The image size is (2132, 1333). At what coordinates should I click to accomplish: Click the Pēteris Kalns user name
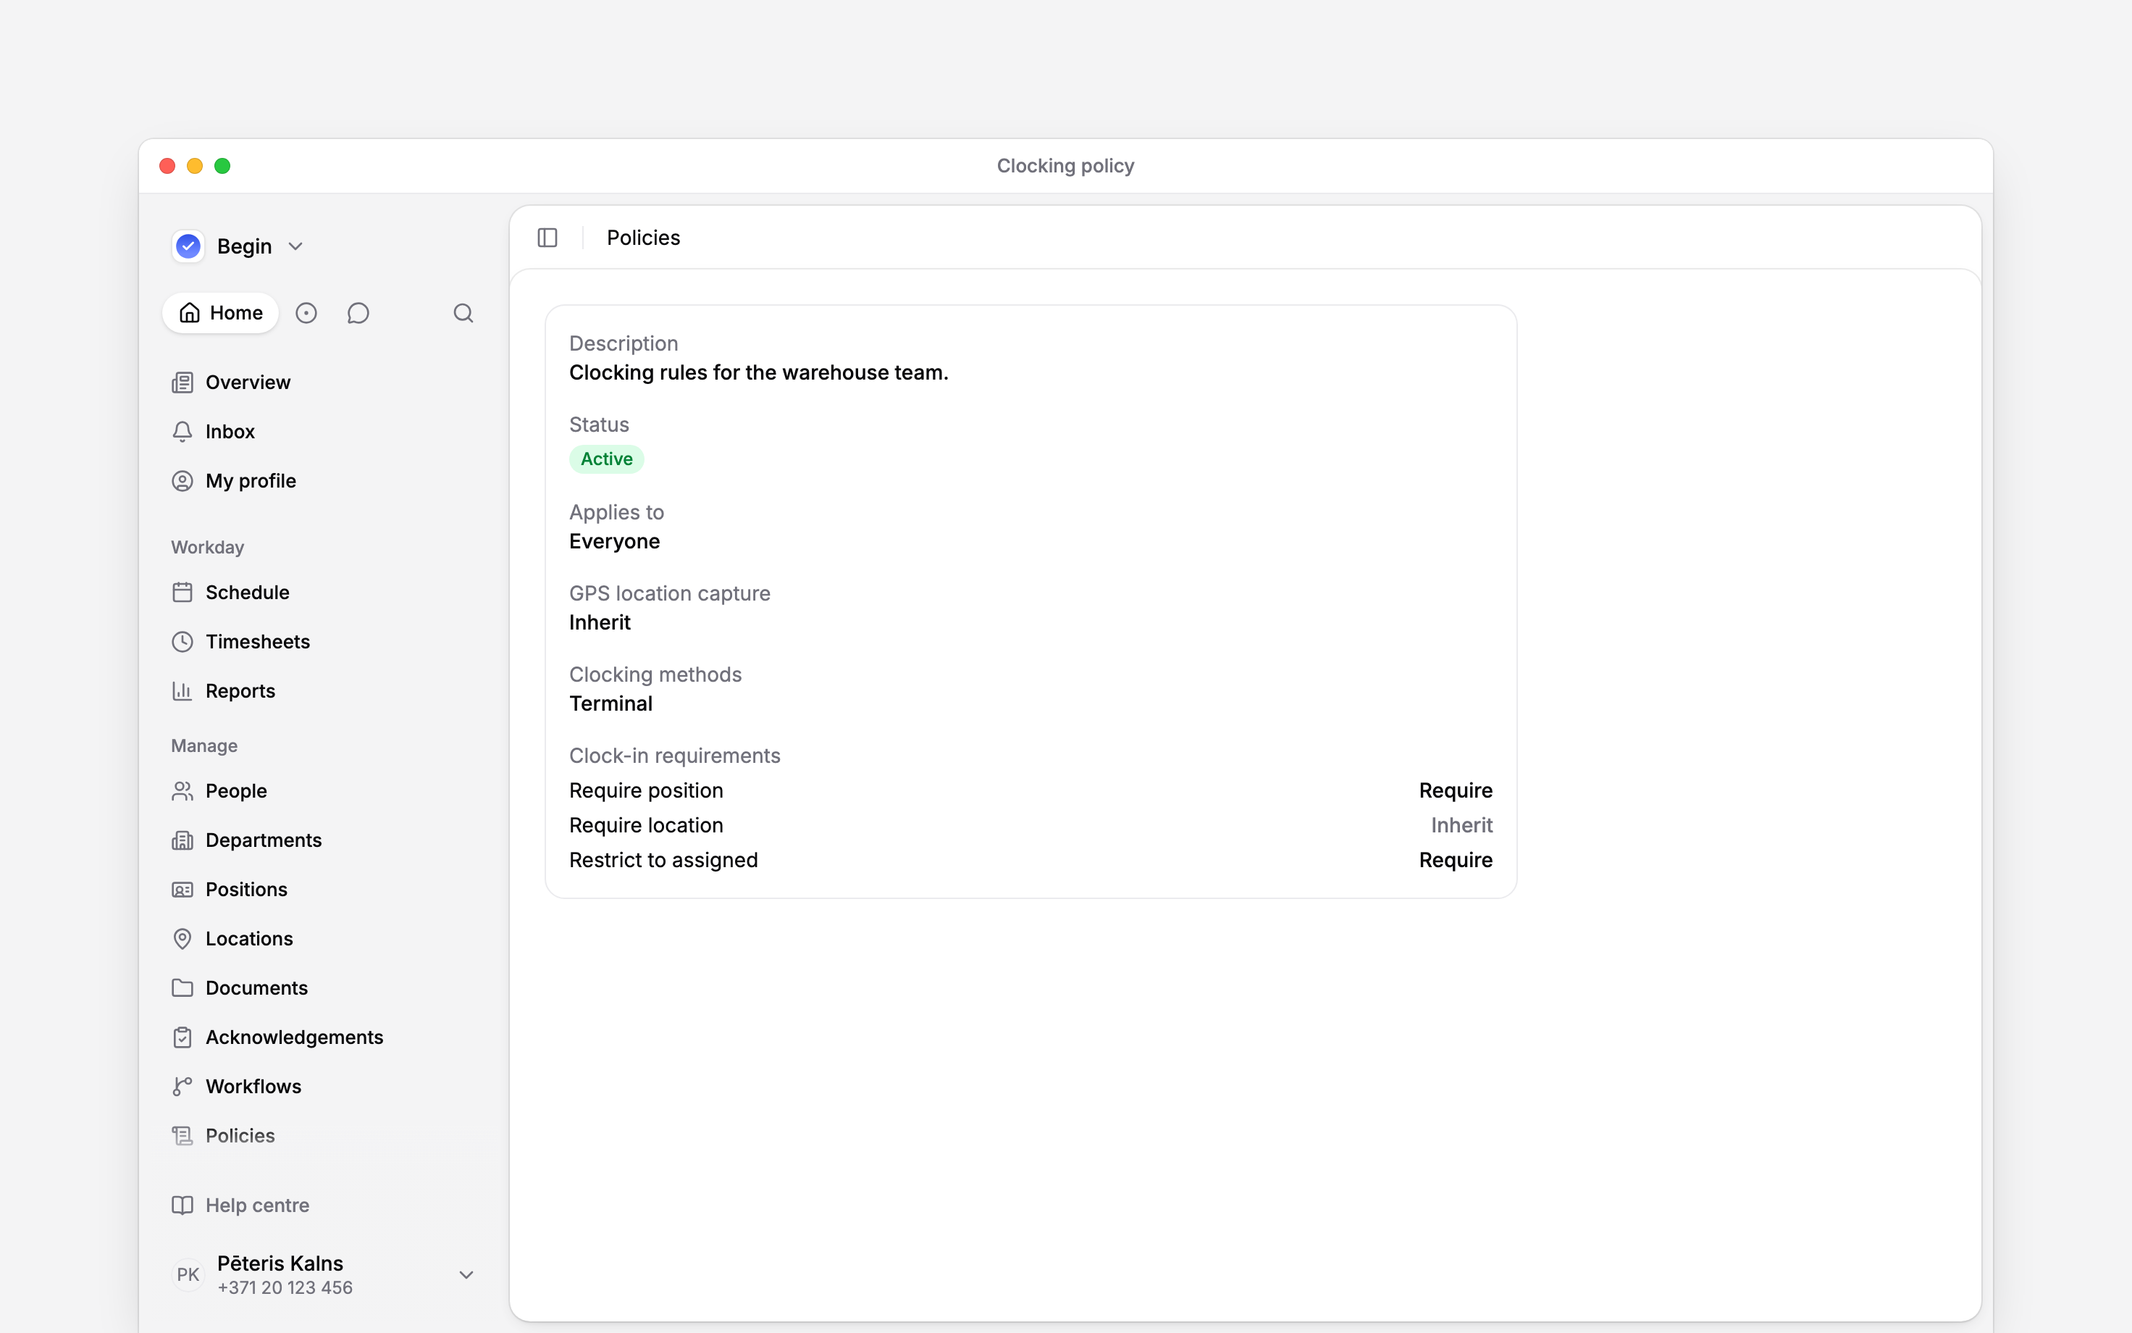(x=280, y=1263)
